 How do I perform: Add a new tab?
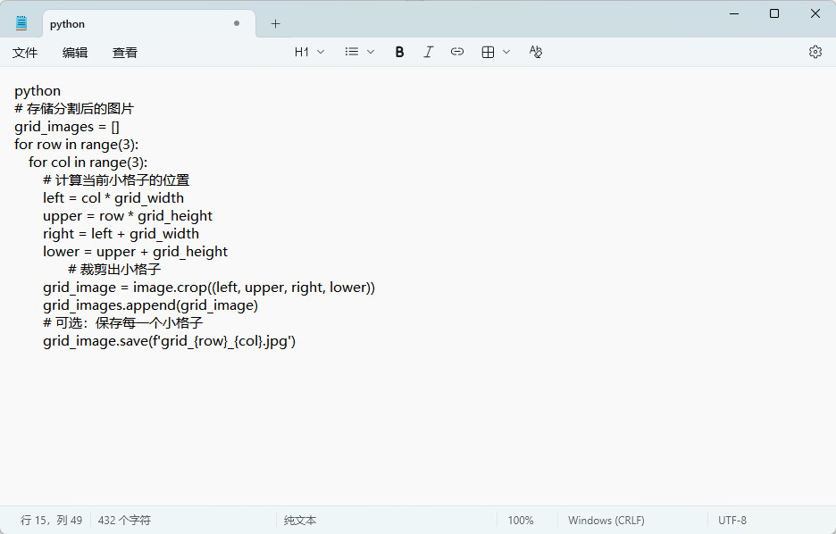(275, 23)
